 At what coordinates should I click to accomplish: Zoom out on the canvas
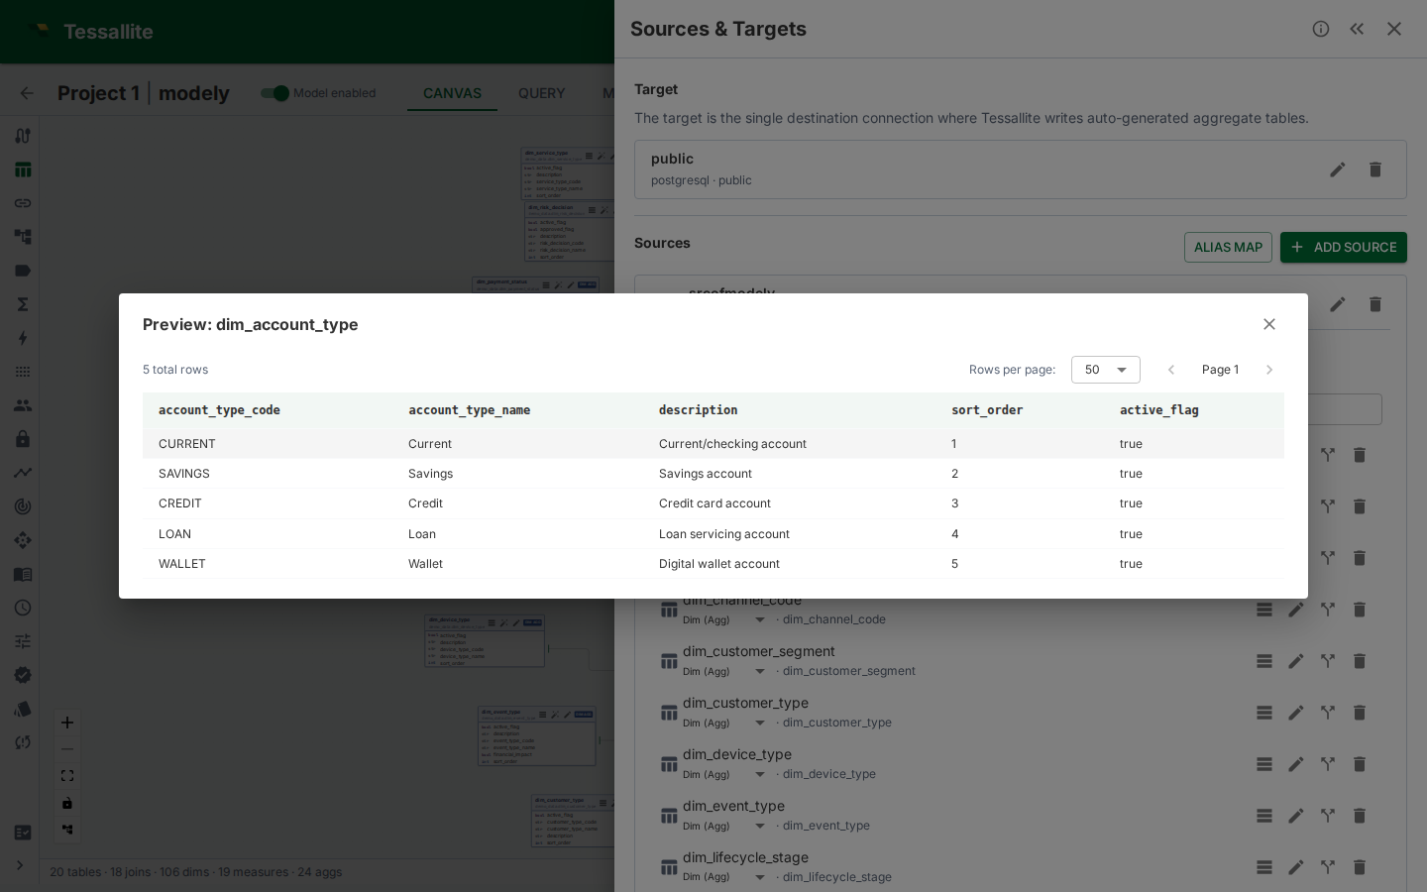pyautogui.click(x=67, y=749)
